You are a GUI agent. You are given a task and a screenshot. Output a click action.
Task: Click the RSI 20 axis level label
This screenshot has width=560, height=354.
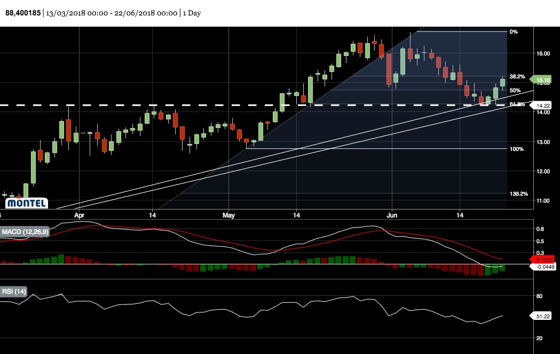click(539, 339)
